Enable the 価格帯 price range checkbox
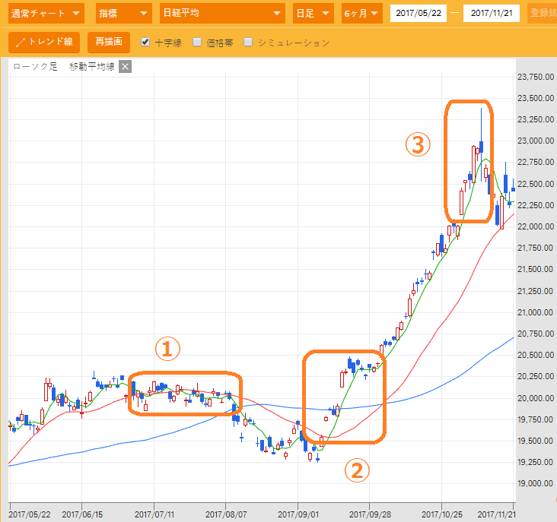 click(197, 43)
